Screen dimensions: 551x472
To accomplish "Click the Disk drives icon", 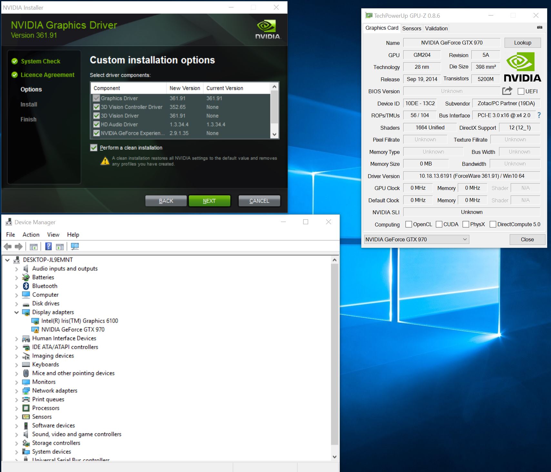I will pyautogui.click(x=26, y=304).
